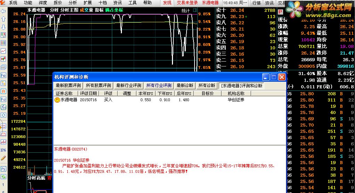
Task: Select the pencil drawing tool icon
Action: point(3,158)
